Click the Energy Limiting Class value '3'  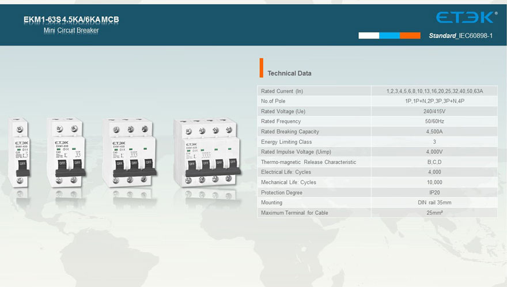point(434,142)
